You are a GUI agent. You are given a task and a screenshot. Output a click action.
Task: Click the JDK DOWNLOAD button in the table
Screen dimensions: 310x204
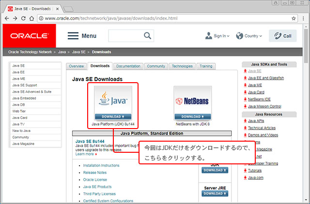click(x=215, y=170)
